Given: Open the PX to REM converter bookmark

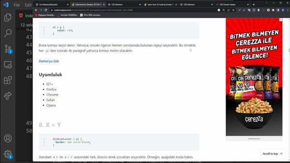Looking at the screenshot, I should pyautogui.click(x=91, y=15).
